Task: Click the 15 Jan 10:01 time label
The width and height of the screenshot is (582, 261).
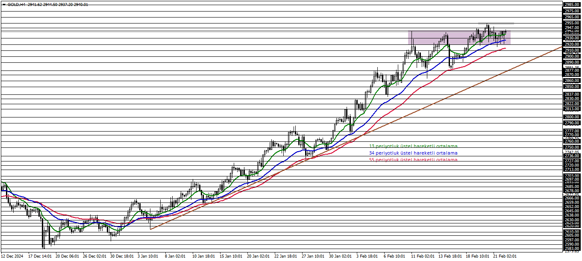Action: tap(231, 256)
